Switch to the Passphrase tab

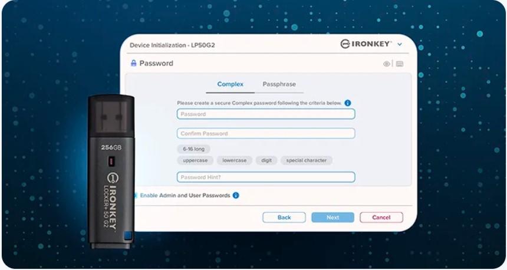pos(279,84)
